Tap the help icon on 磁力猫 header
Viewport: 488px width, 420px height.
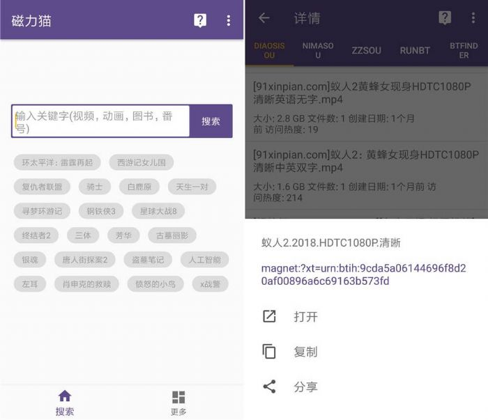click(200, 20)
